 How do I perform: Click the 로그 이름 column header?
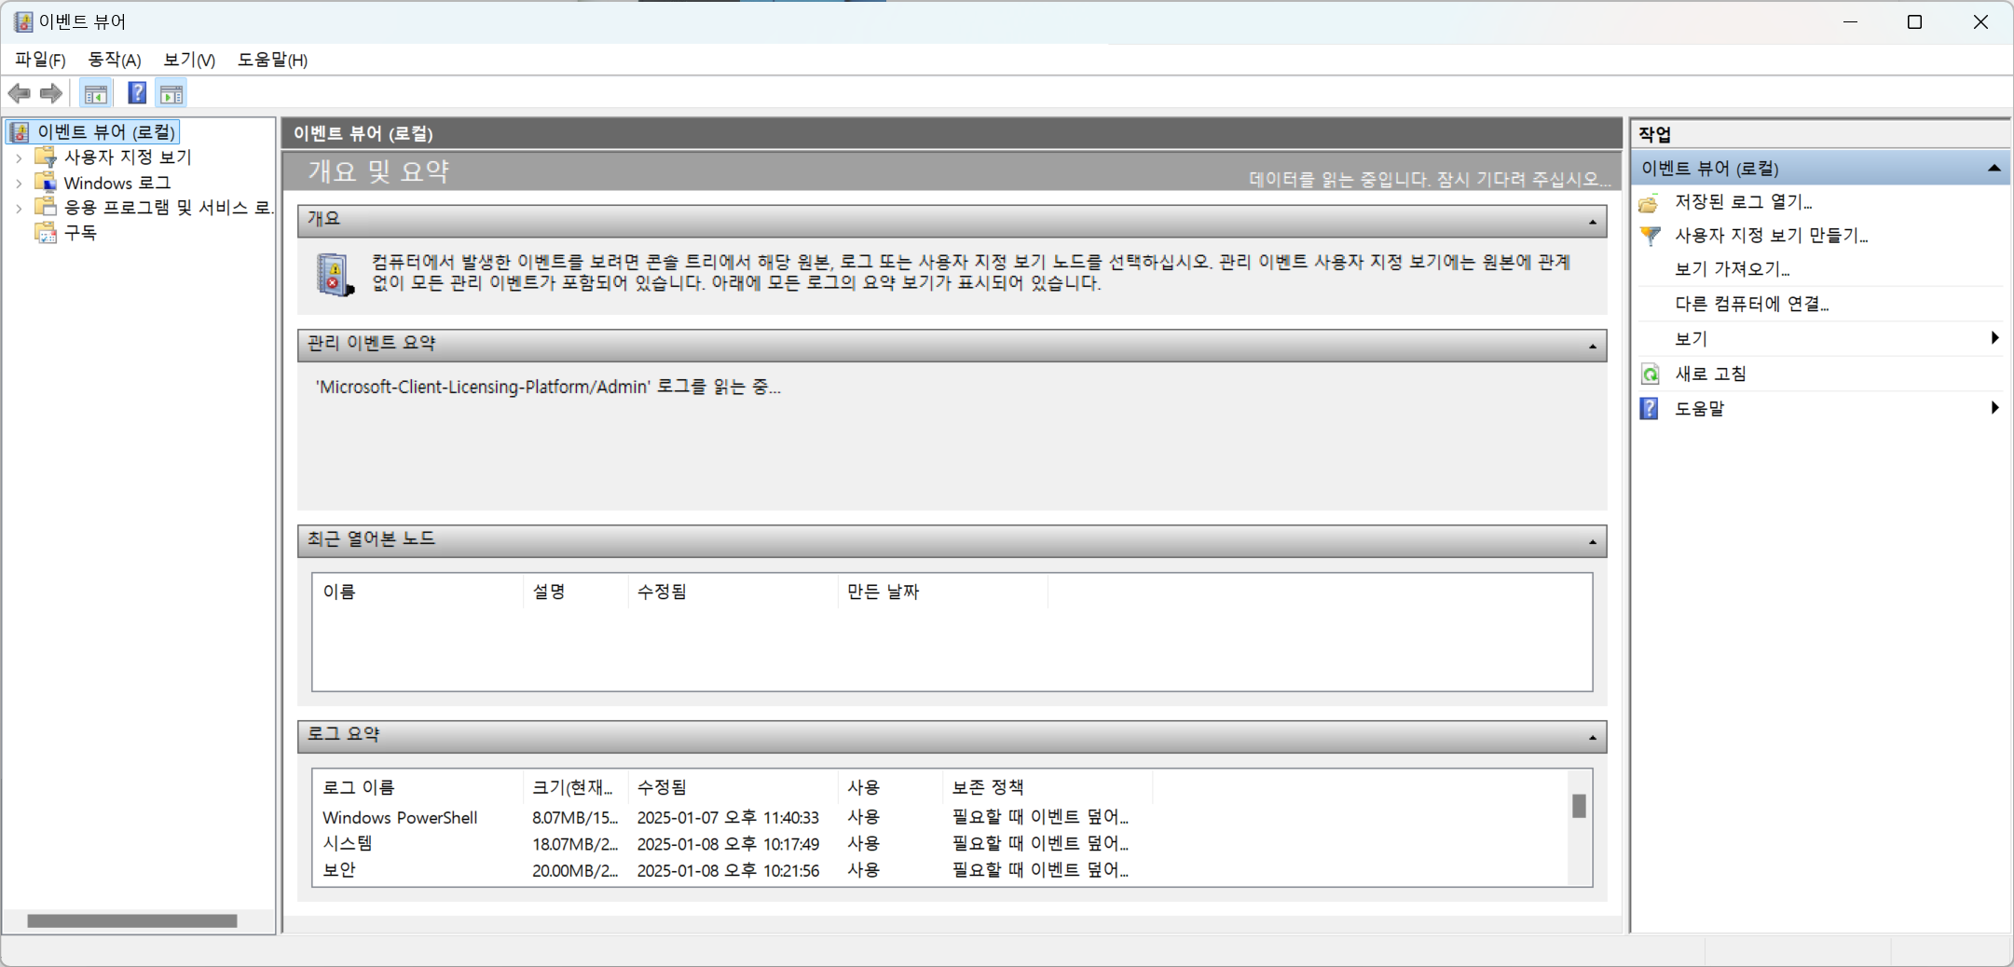(x=418, y=787)
